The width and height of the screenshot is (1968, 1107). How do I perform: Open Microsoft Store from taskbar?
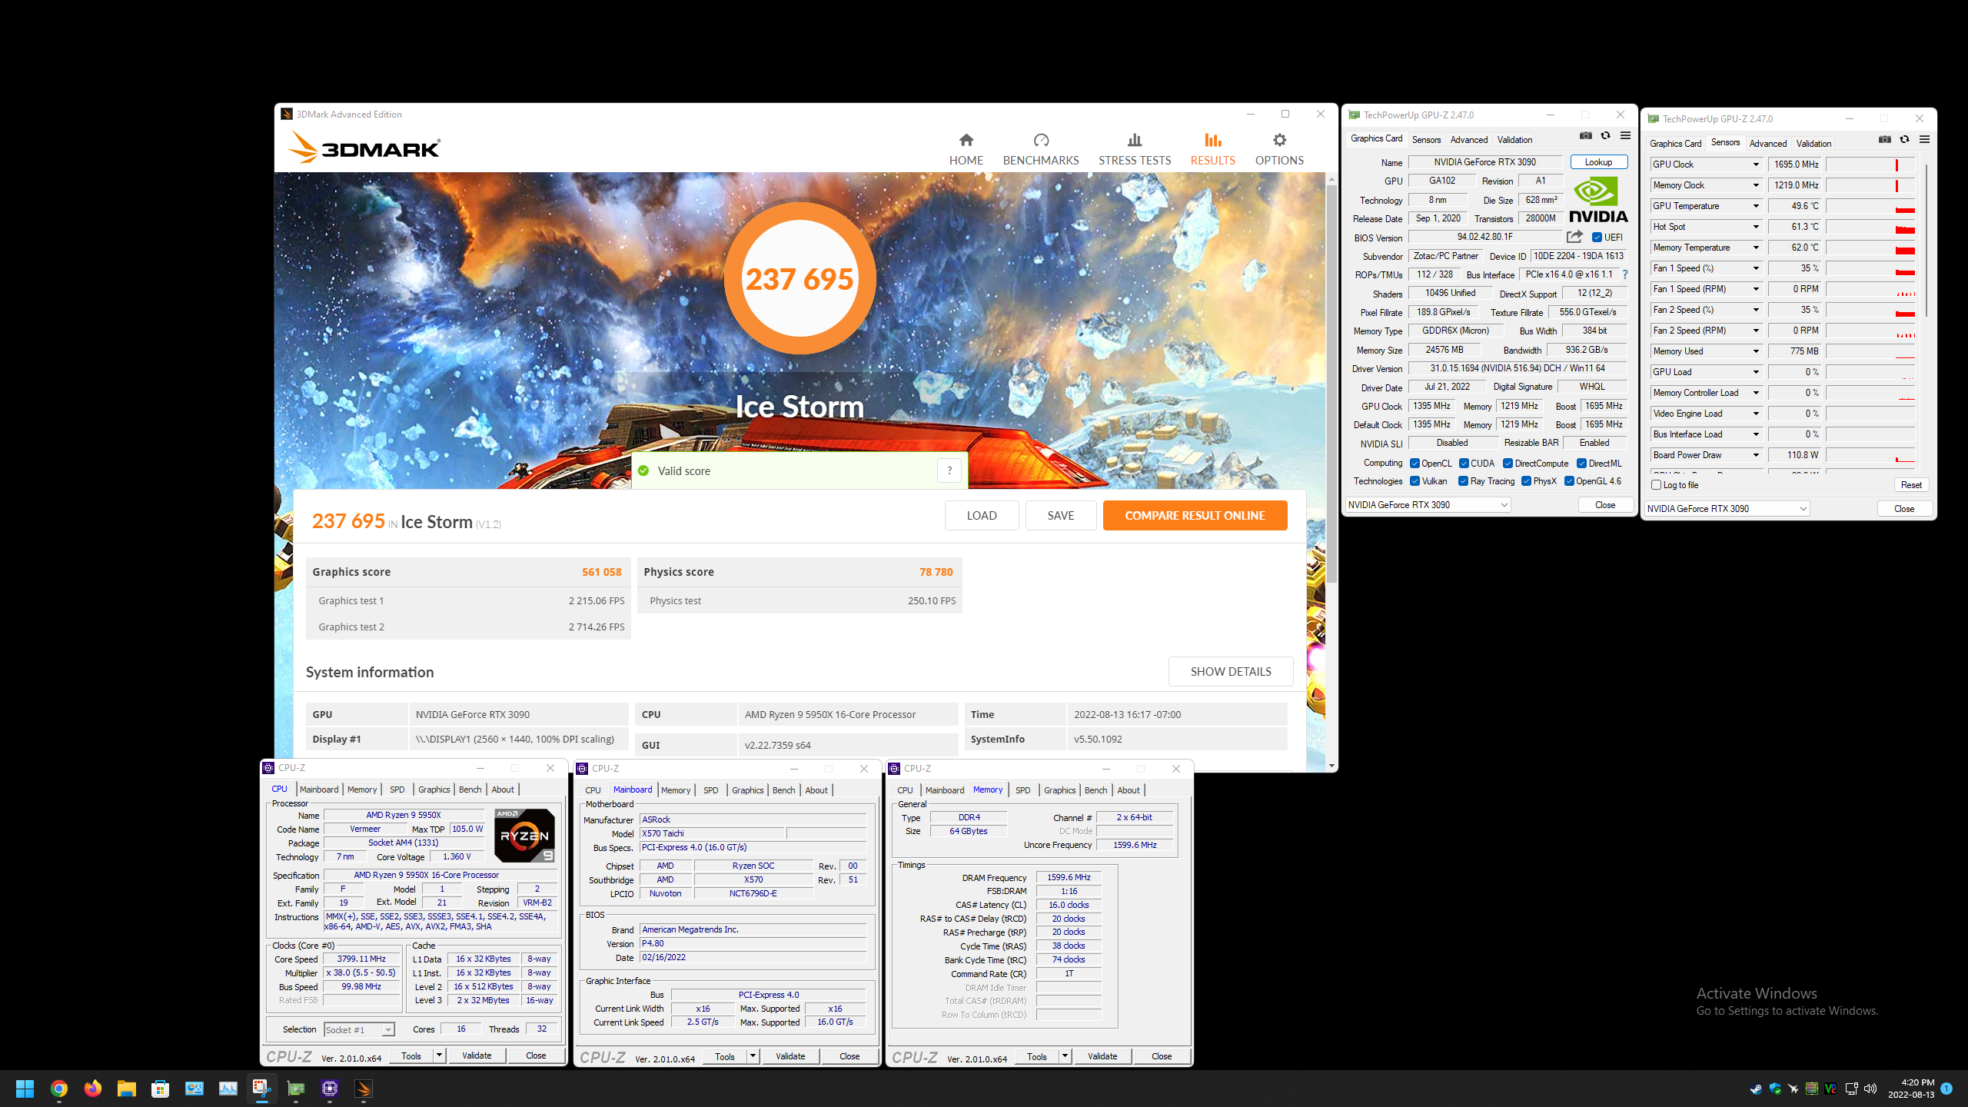point(160,1089)
